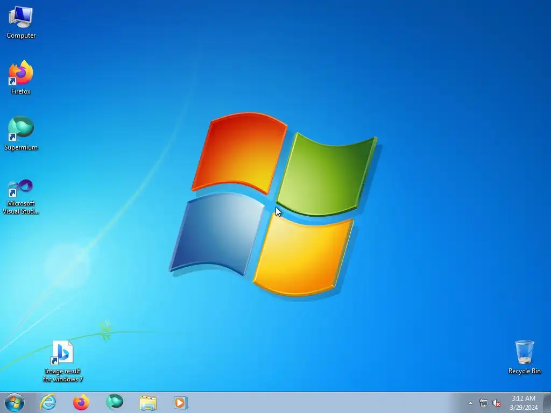Viewport: 551px width, 413px height.
Task: Select the Firefox desktop shortcut
Action: pos(21,77)
